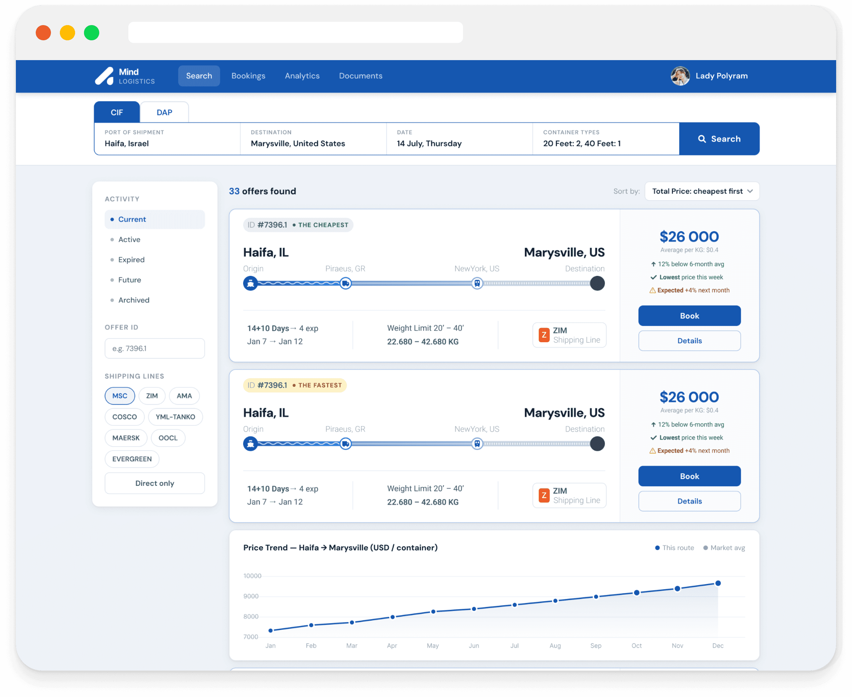Toggle the MSC shipping line filter
The width and height of the screenshot is (852, 697).
click(120, 396)
